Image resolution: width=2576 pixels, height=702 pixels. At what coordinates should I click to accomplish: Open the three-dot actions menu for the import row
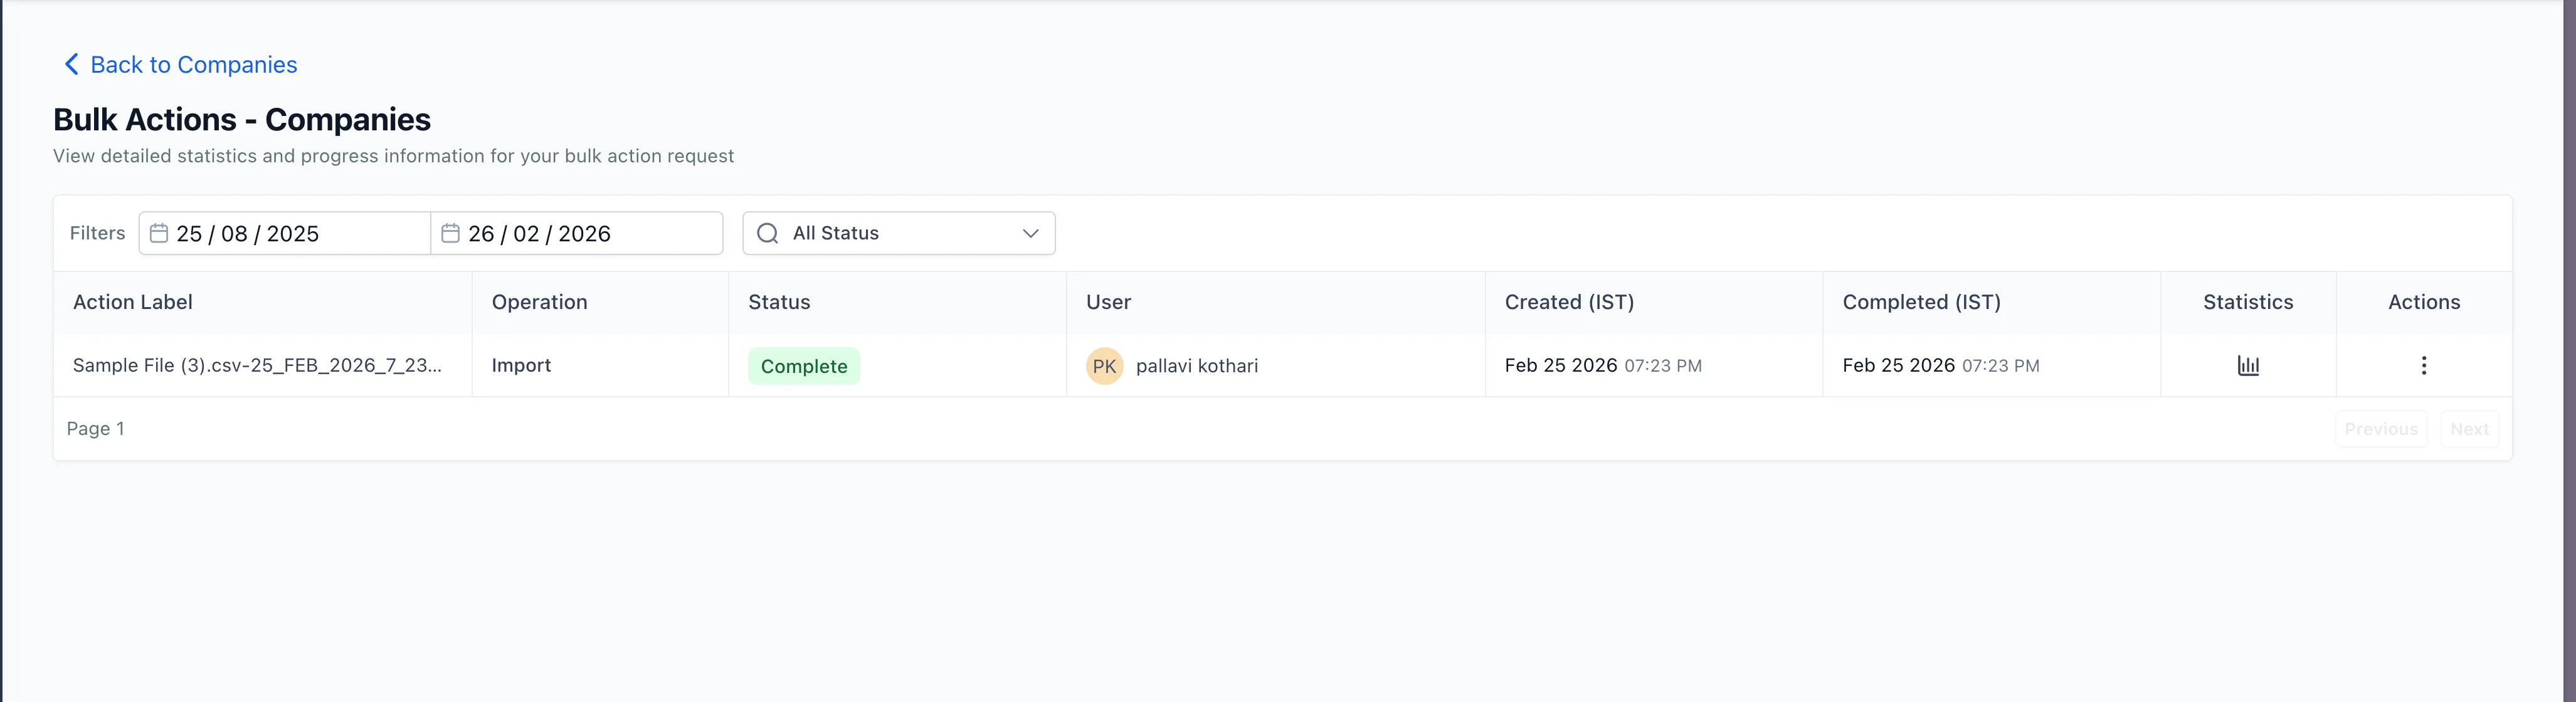(2424, 365)
